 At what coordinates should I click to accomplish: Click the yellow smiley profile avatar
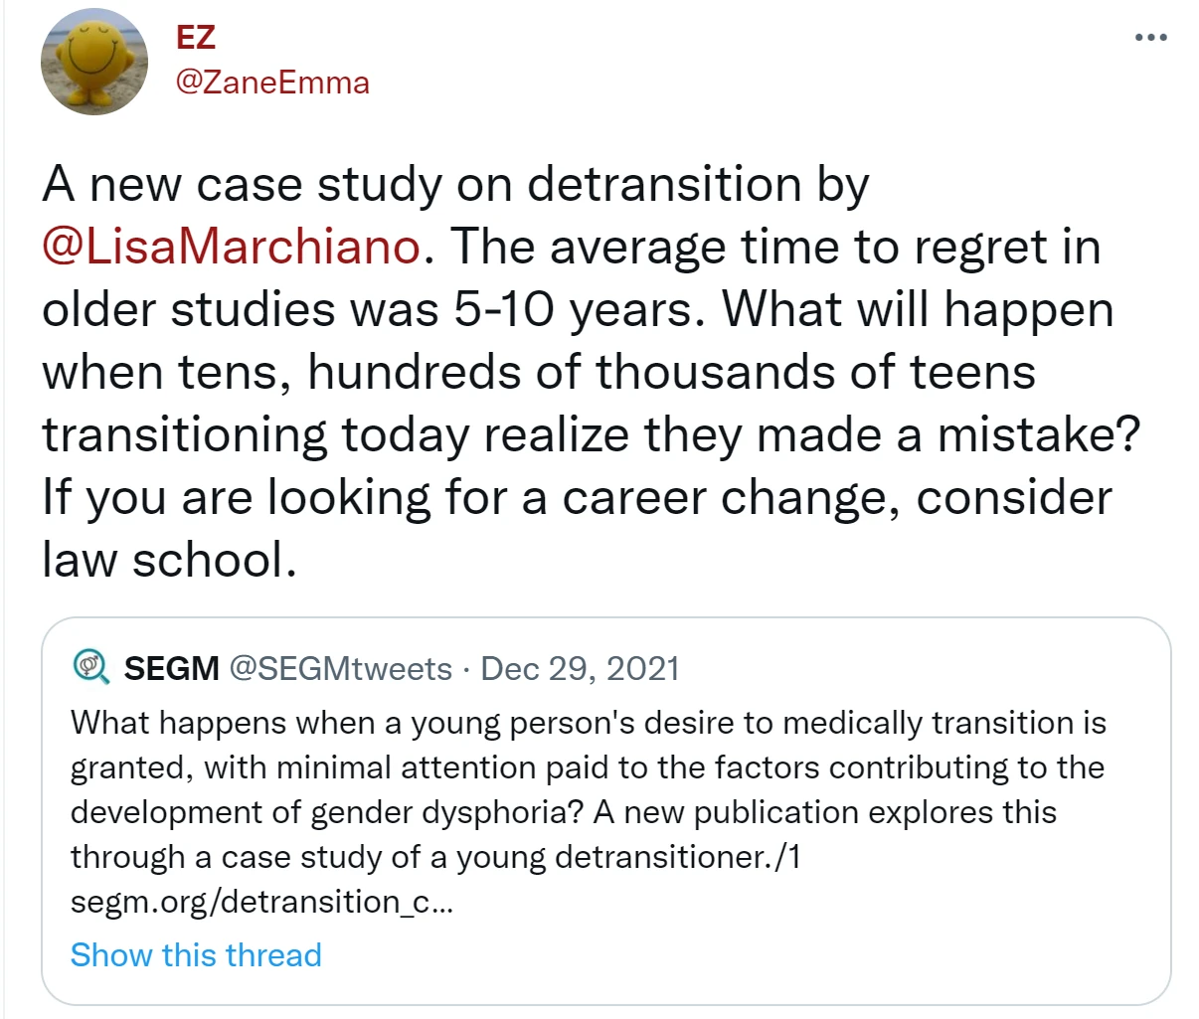point(93,62)
